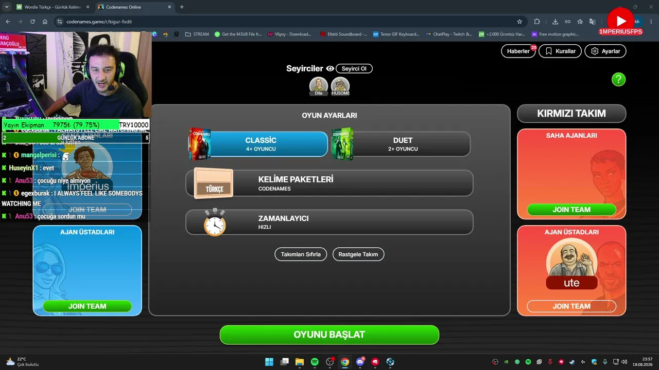
Task: Open ChatPlay - Twitch bookmark
Action: point(449,34)
